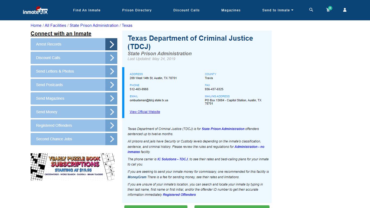370x208 pixels.
Task: Click Last Updated: May 24, 2019 text
Action: point(151,59)
